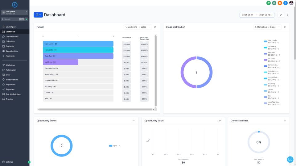Image resolution: width=296 pixels, height=166 pixels.
Task: Click the pencil edit dashboard icon
Action: [x=281, y=15]
